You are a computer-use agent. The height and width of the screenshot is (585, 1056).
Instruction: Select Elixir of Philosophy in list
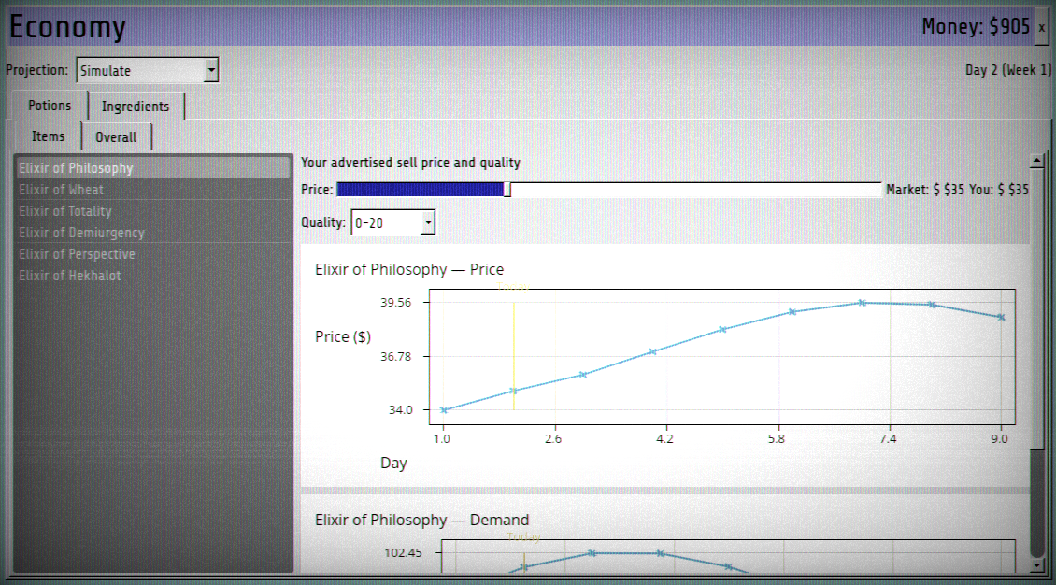pos(153,167)
